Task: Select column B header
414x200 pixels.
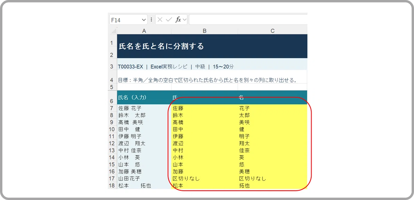Action: [x=205, y=31]
